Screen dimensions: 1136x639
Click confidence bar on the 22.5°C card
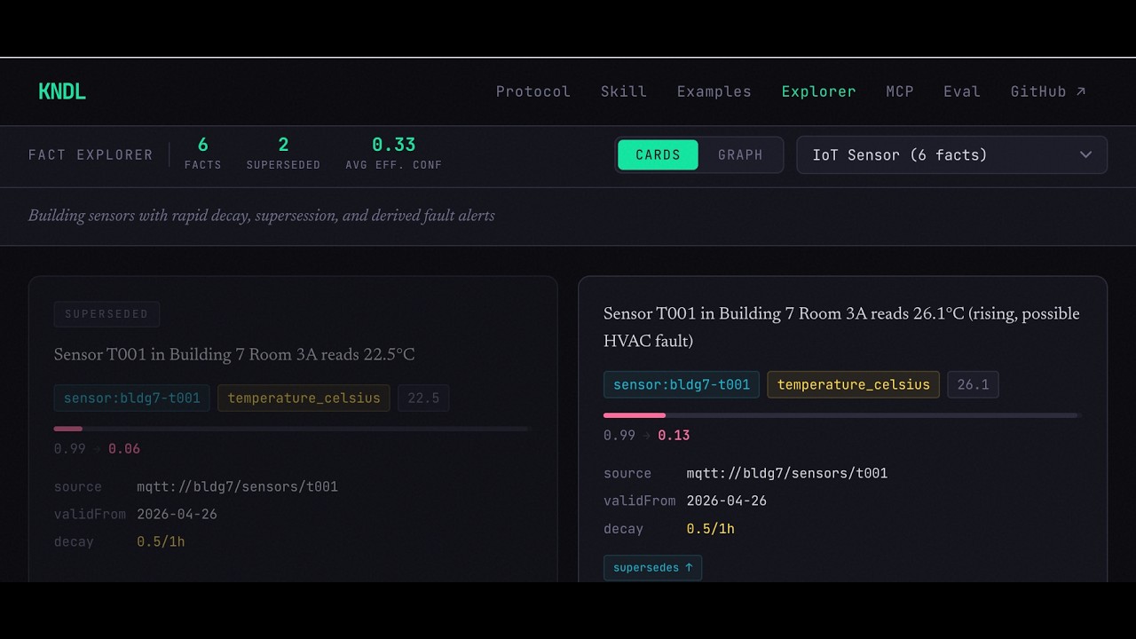point(292,429)
